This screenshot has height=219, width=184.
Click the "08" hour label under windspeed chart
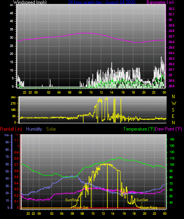pos(80,92)
